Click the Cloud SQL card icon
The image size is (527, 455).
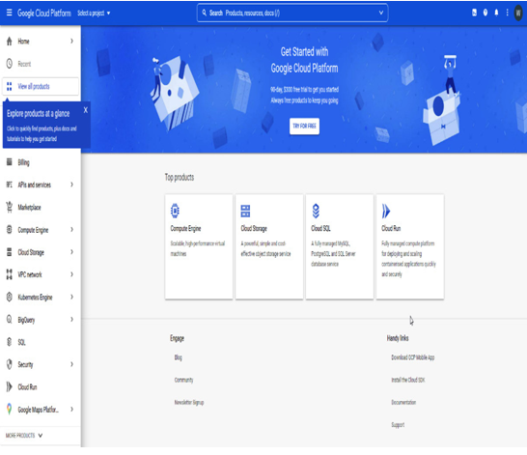pos(316,211)
